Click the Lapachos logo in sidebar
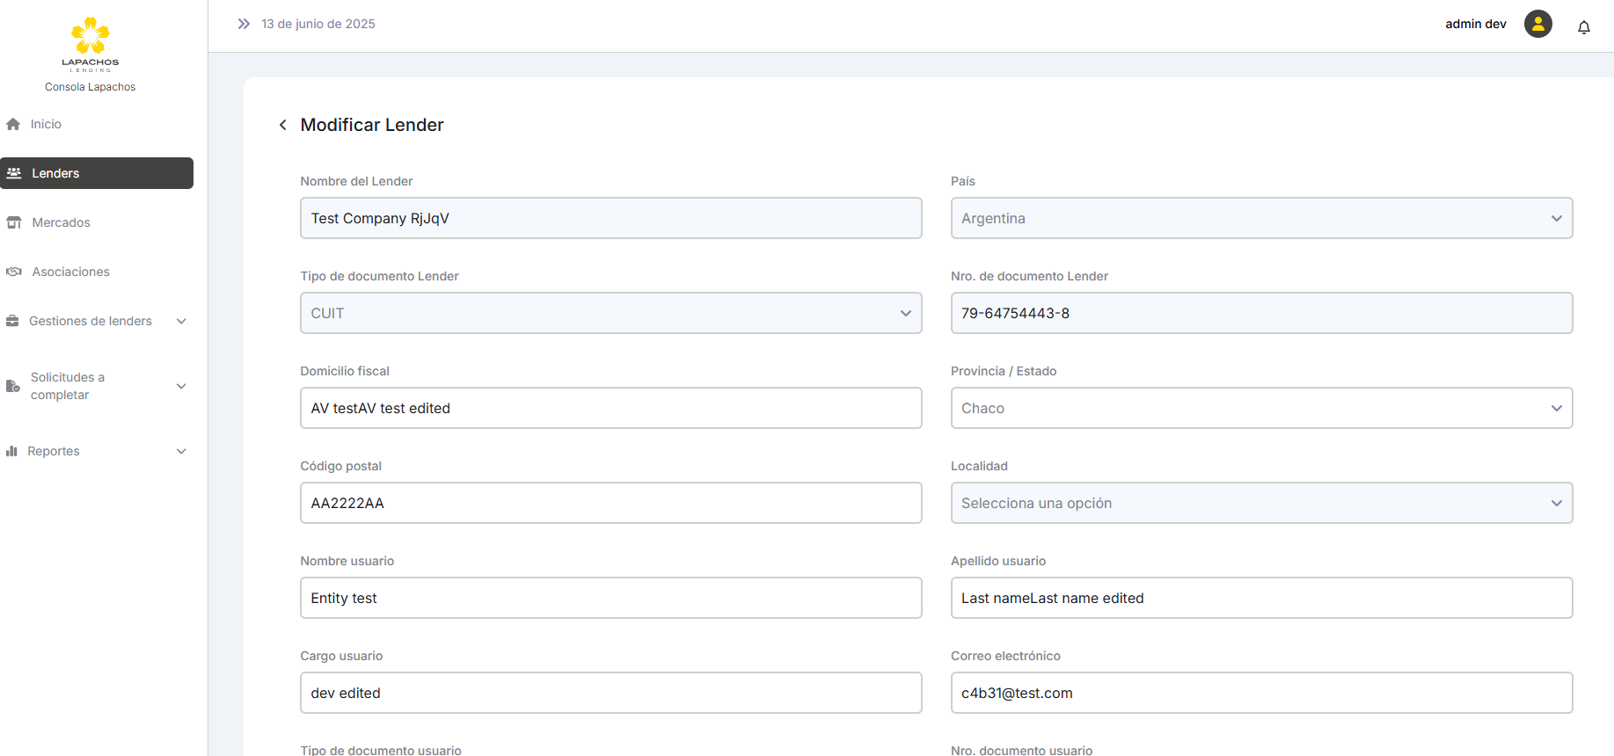 90,44
